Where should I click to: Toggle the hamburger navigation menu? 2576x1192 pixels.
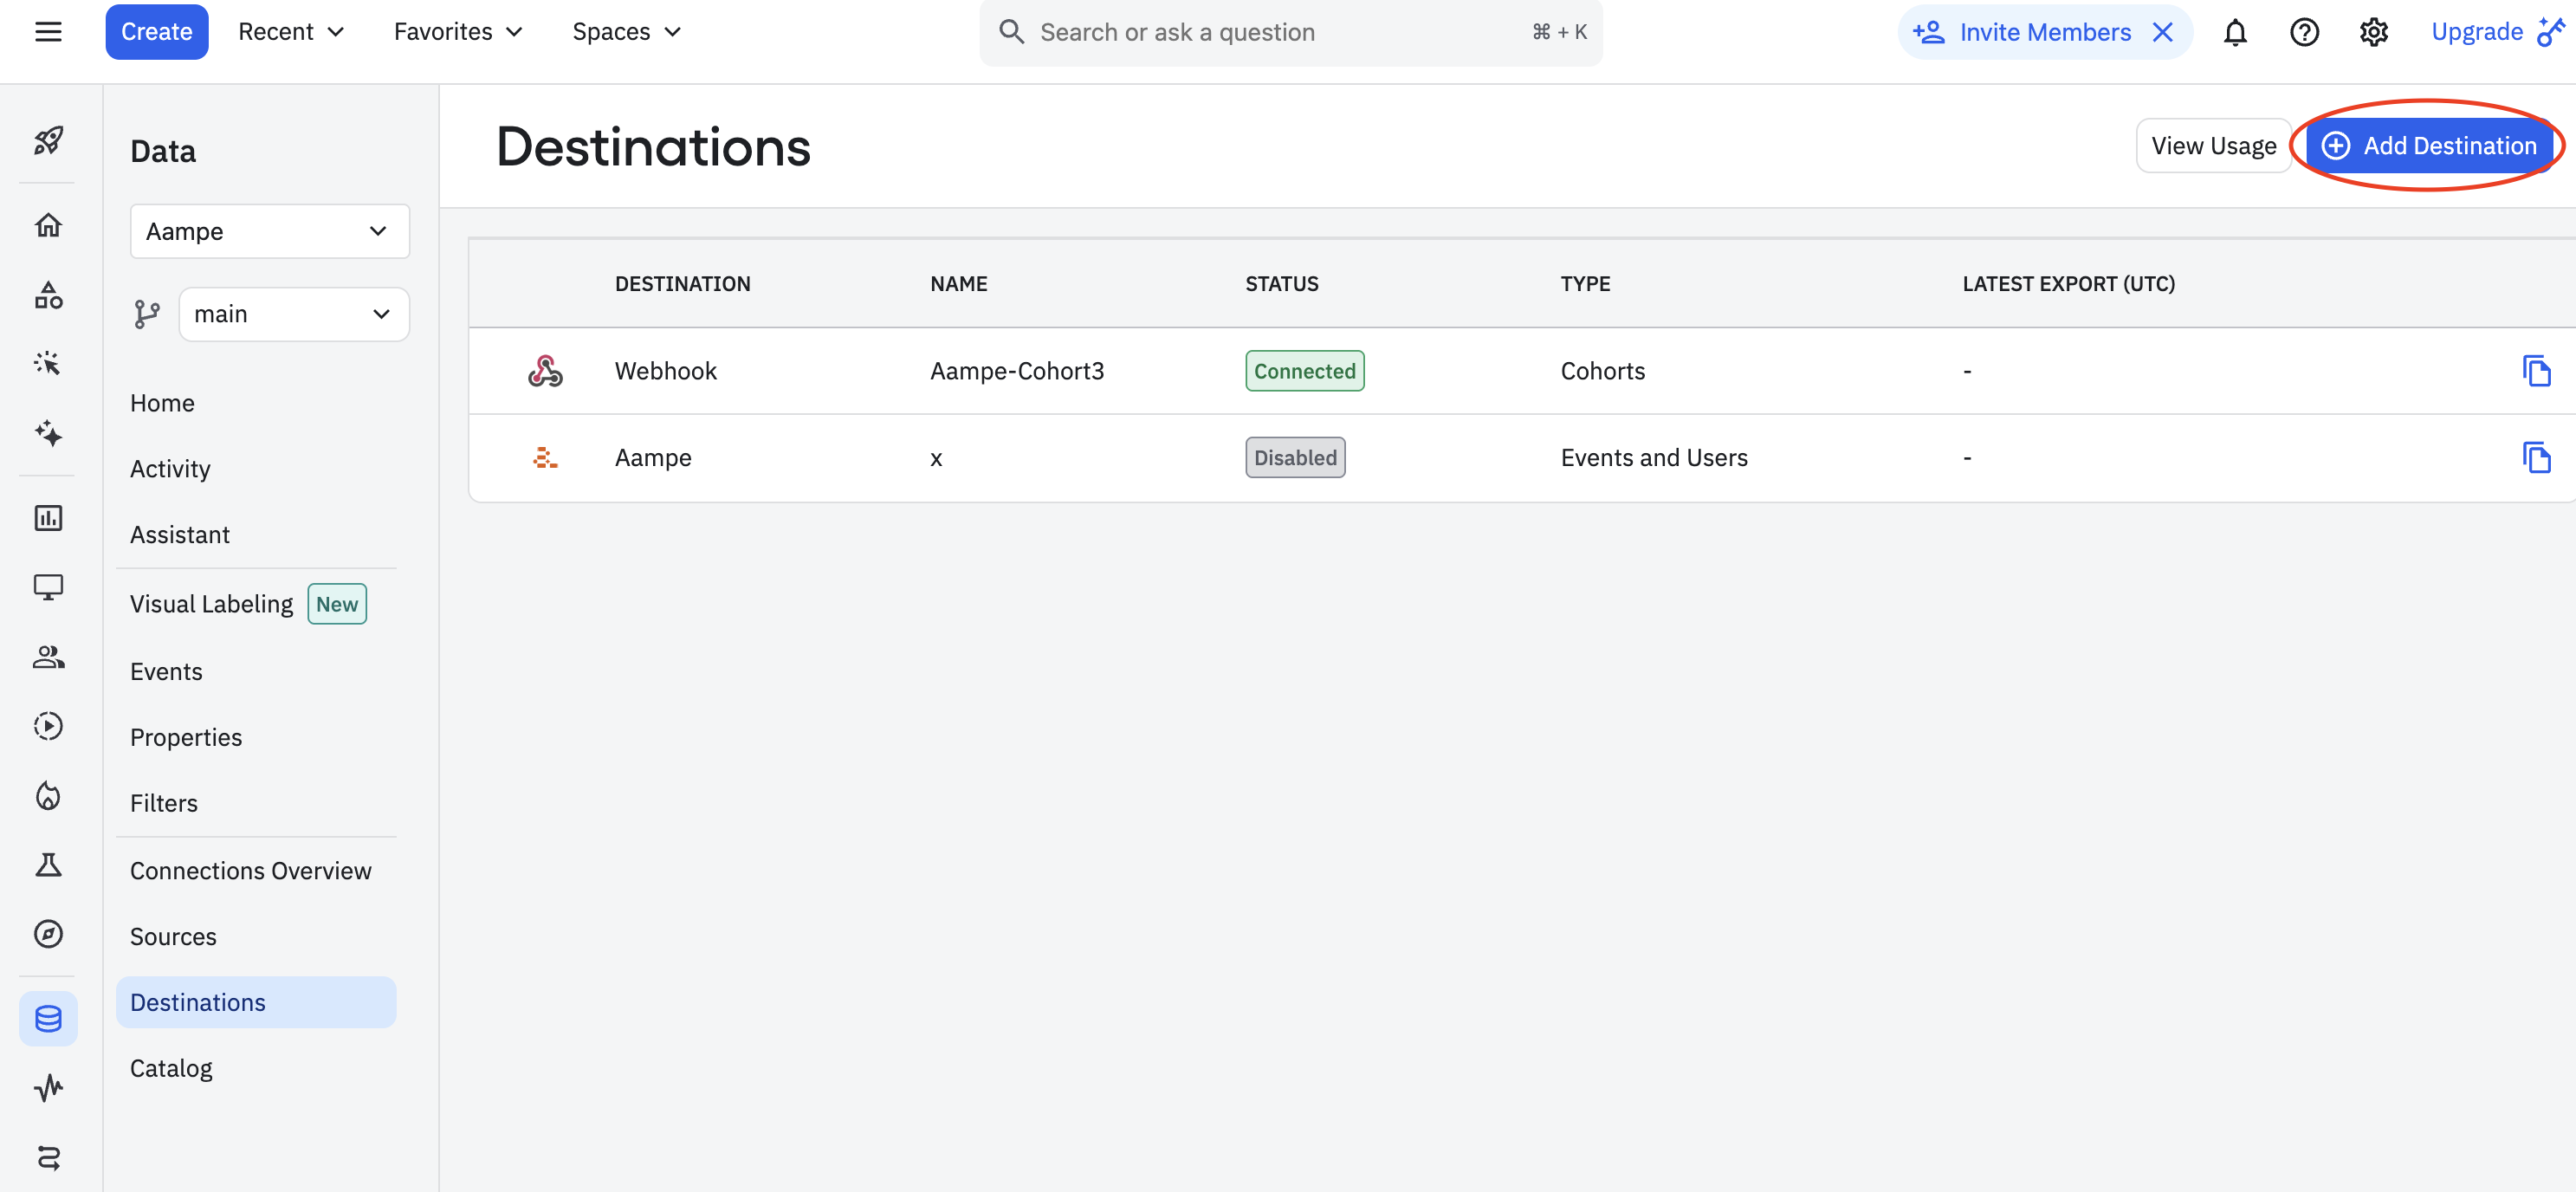48,32
